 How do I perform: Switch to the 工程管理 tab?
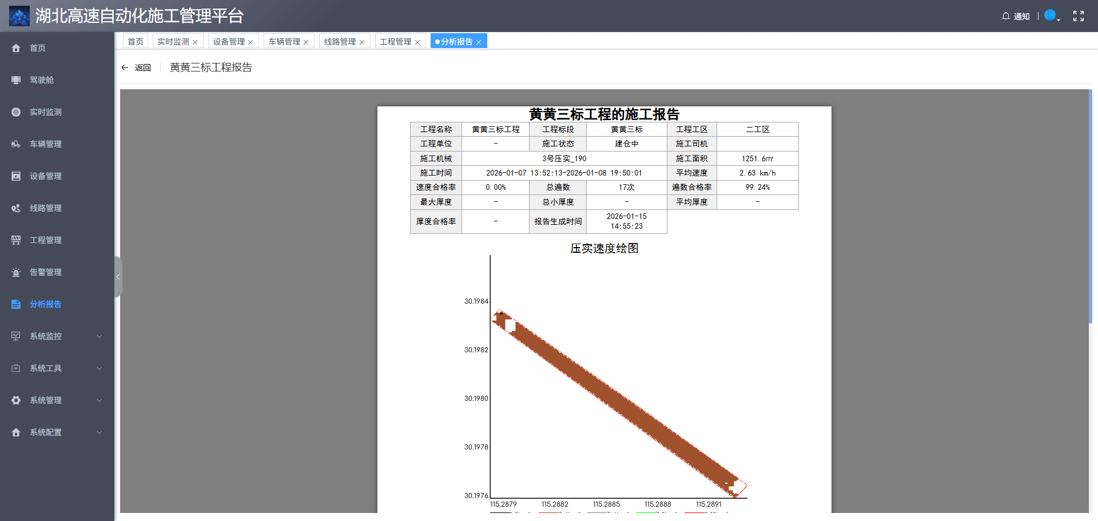tap(396, 41)
